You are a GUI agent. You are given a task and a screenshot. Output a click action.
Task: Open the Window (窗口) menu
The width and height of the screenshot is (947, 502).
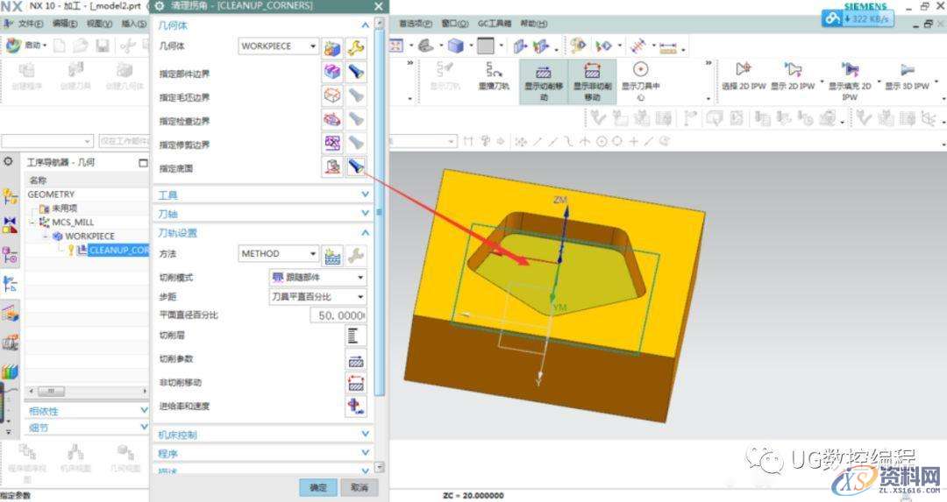[455, 24]
